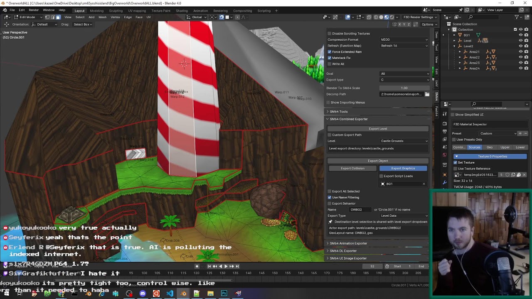This screenshot has width=532, height=299.
Task: Enable Export All Selected checkbox
Action: 330,191
